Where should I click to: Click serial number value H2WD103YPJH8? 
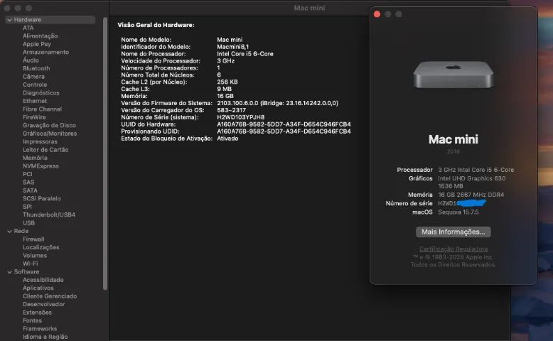coord(240,117)
